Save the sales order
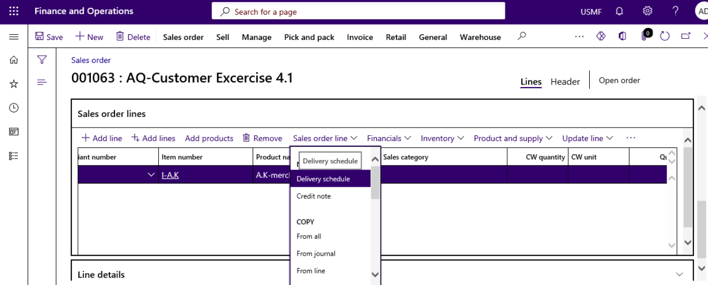708x285 pixels. click(49, 37)
